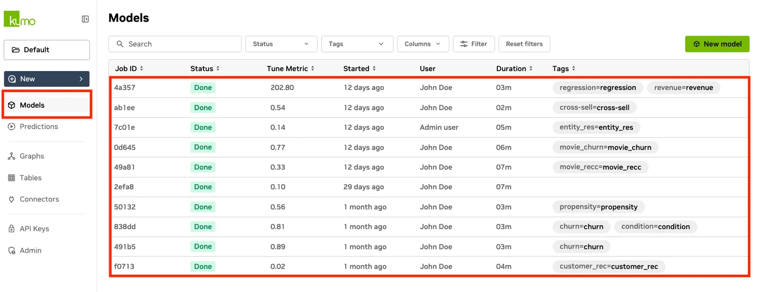Click the folder icon on the Default button

16,50
